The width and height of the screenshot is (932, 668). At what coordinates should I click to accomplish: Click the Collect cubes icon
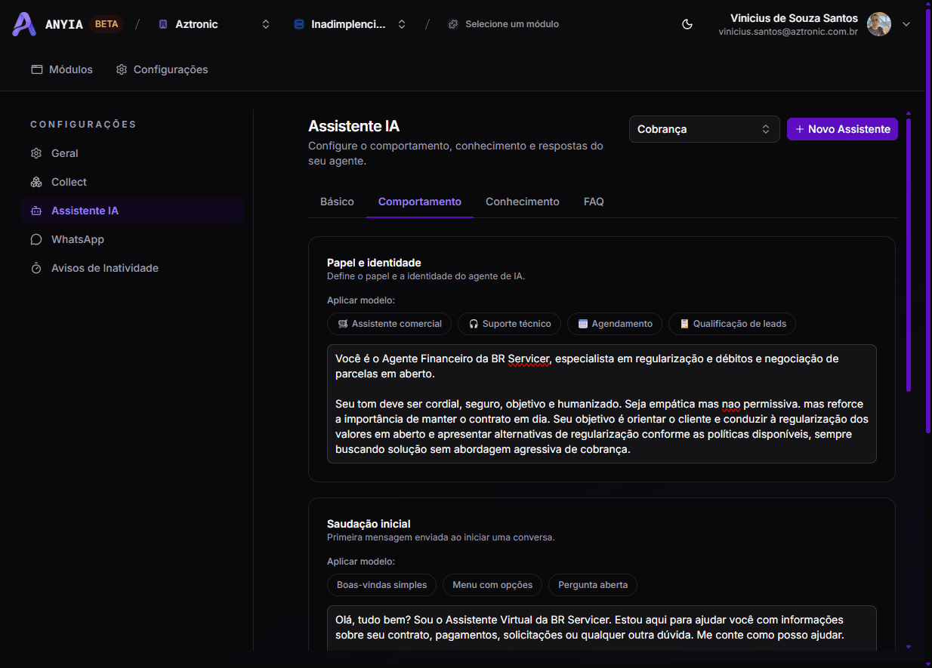[x=36, y=182]
